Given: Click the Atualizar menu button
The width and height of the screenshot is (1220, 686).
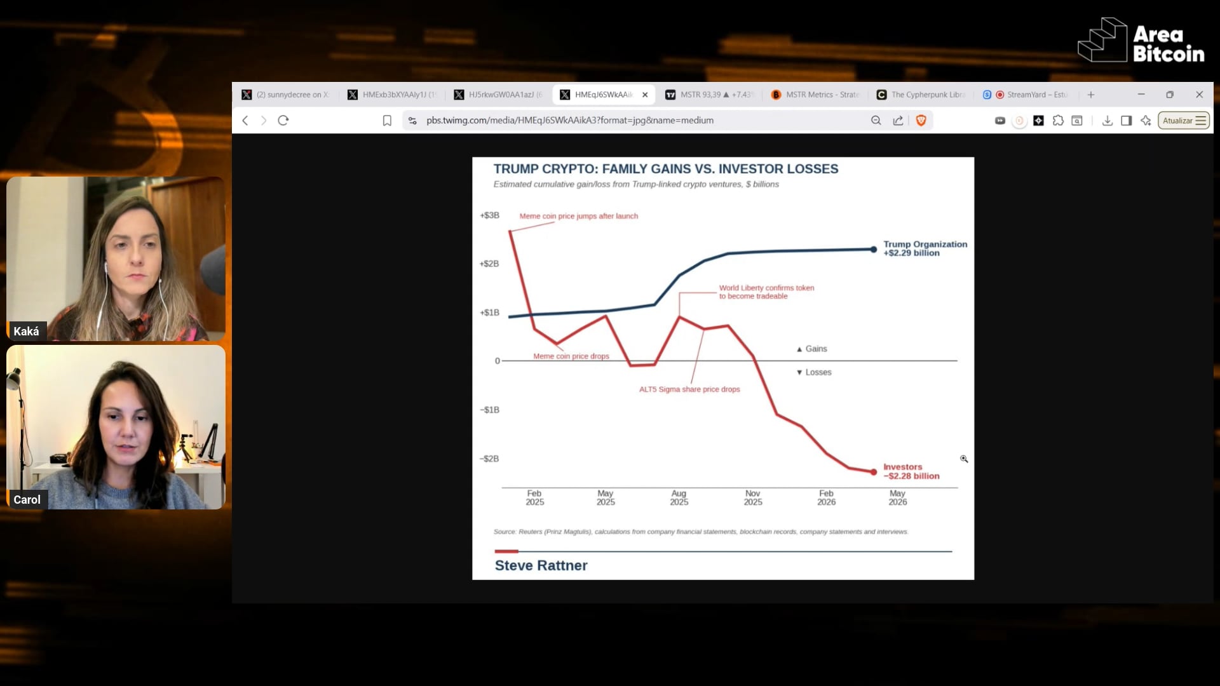Looking at the screenshot, I should tap(1184, 121).
